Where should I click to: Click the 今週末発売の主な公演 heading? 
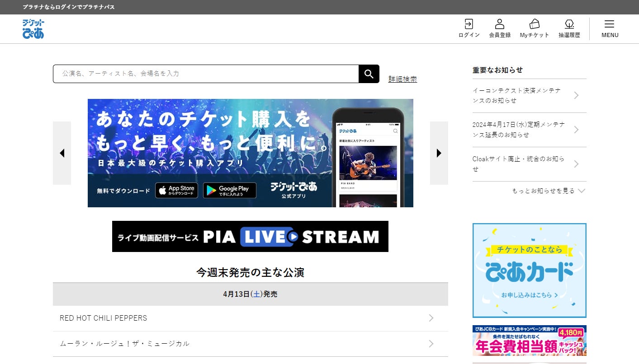pyautogui.click(x=250, y=272)
